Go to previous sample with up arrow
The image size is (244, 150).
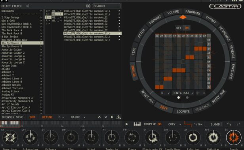coord(99,117)
